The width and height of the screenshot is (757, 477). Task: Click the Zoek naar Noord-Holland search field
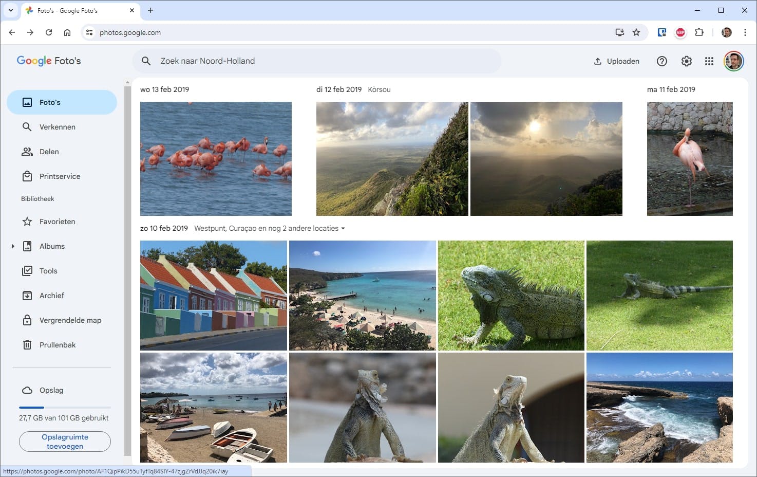point(316,61)
